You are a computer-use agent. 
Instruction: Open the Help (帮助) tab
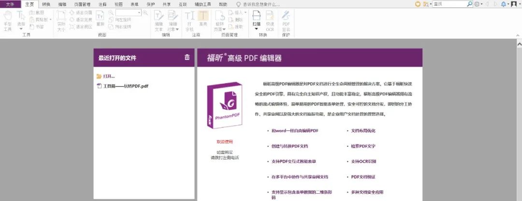pyautogui.click(x=223, y=4)
